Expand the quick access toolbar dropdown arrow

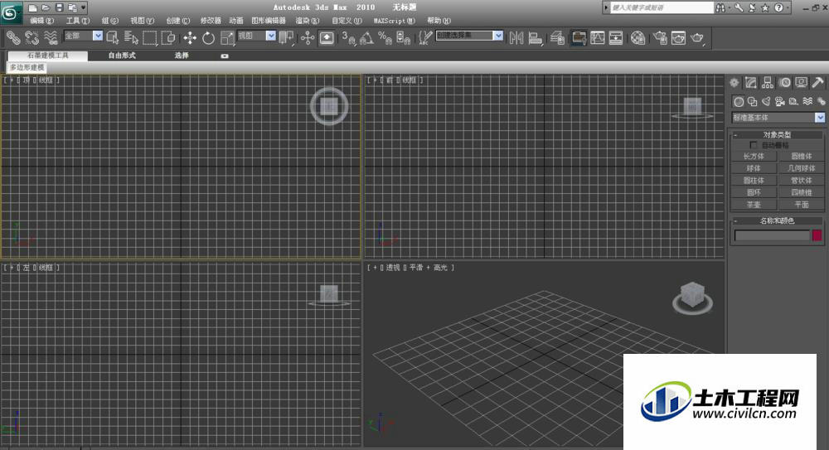pyautogui.click(x=84, y=7)
